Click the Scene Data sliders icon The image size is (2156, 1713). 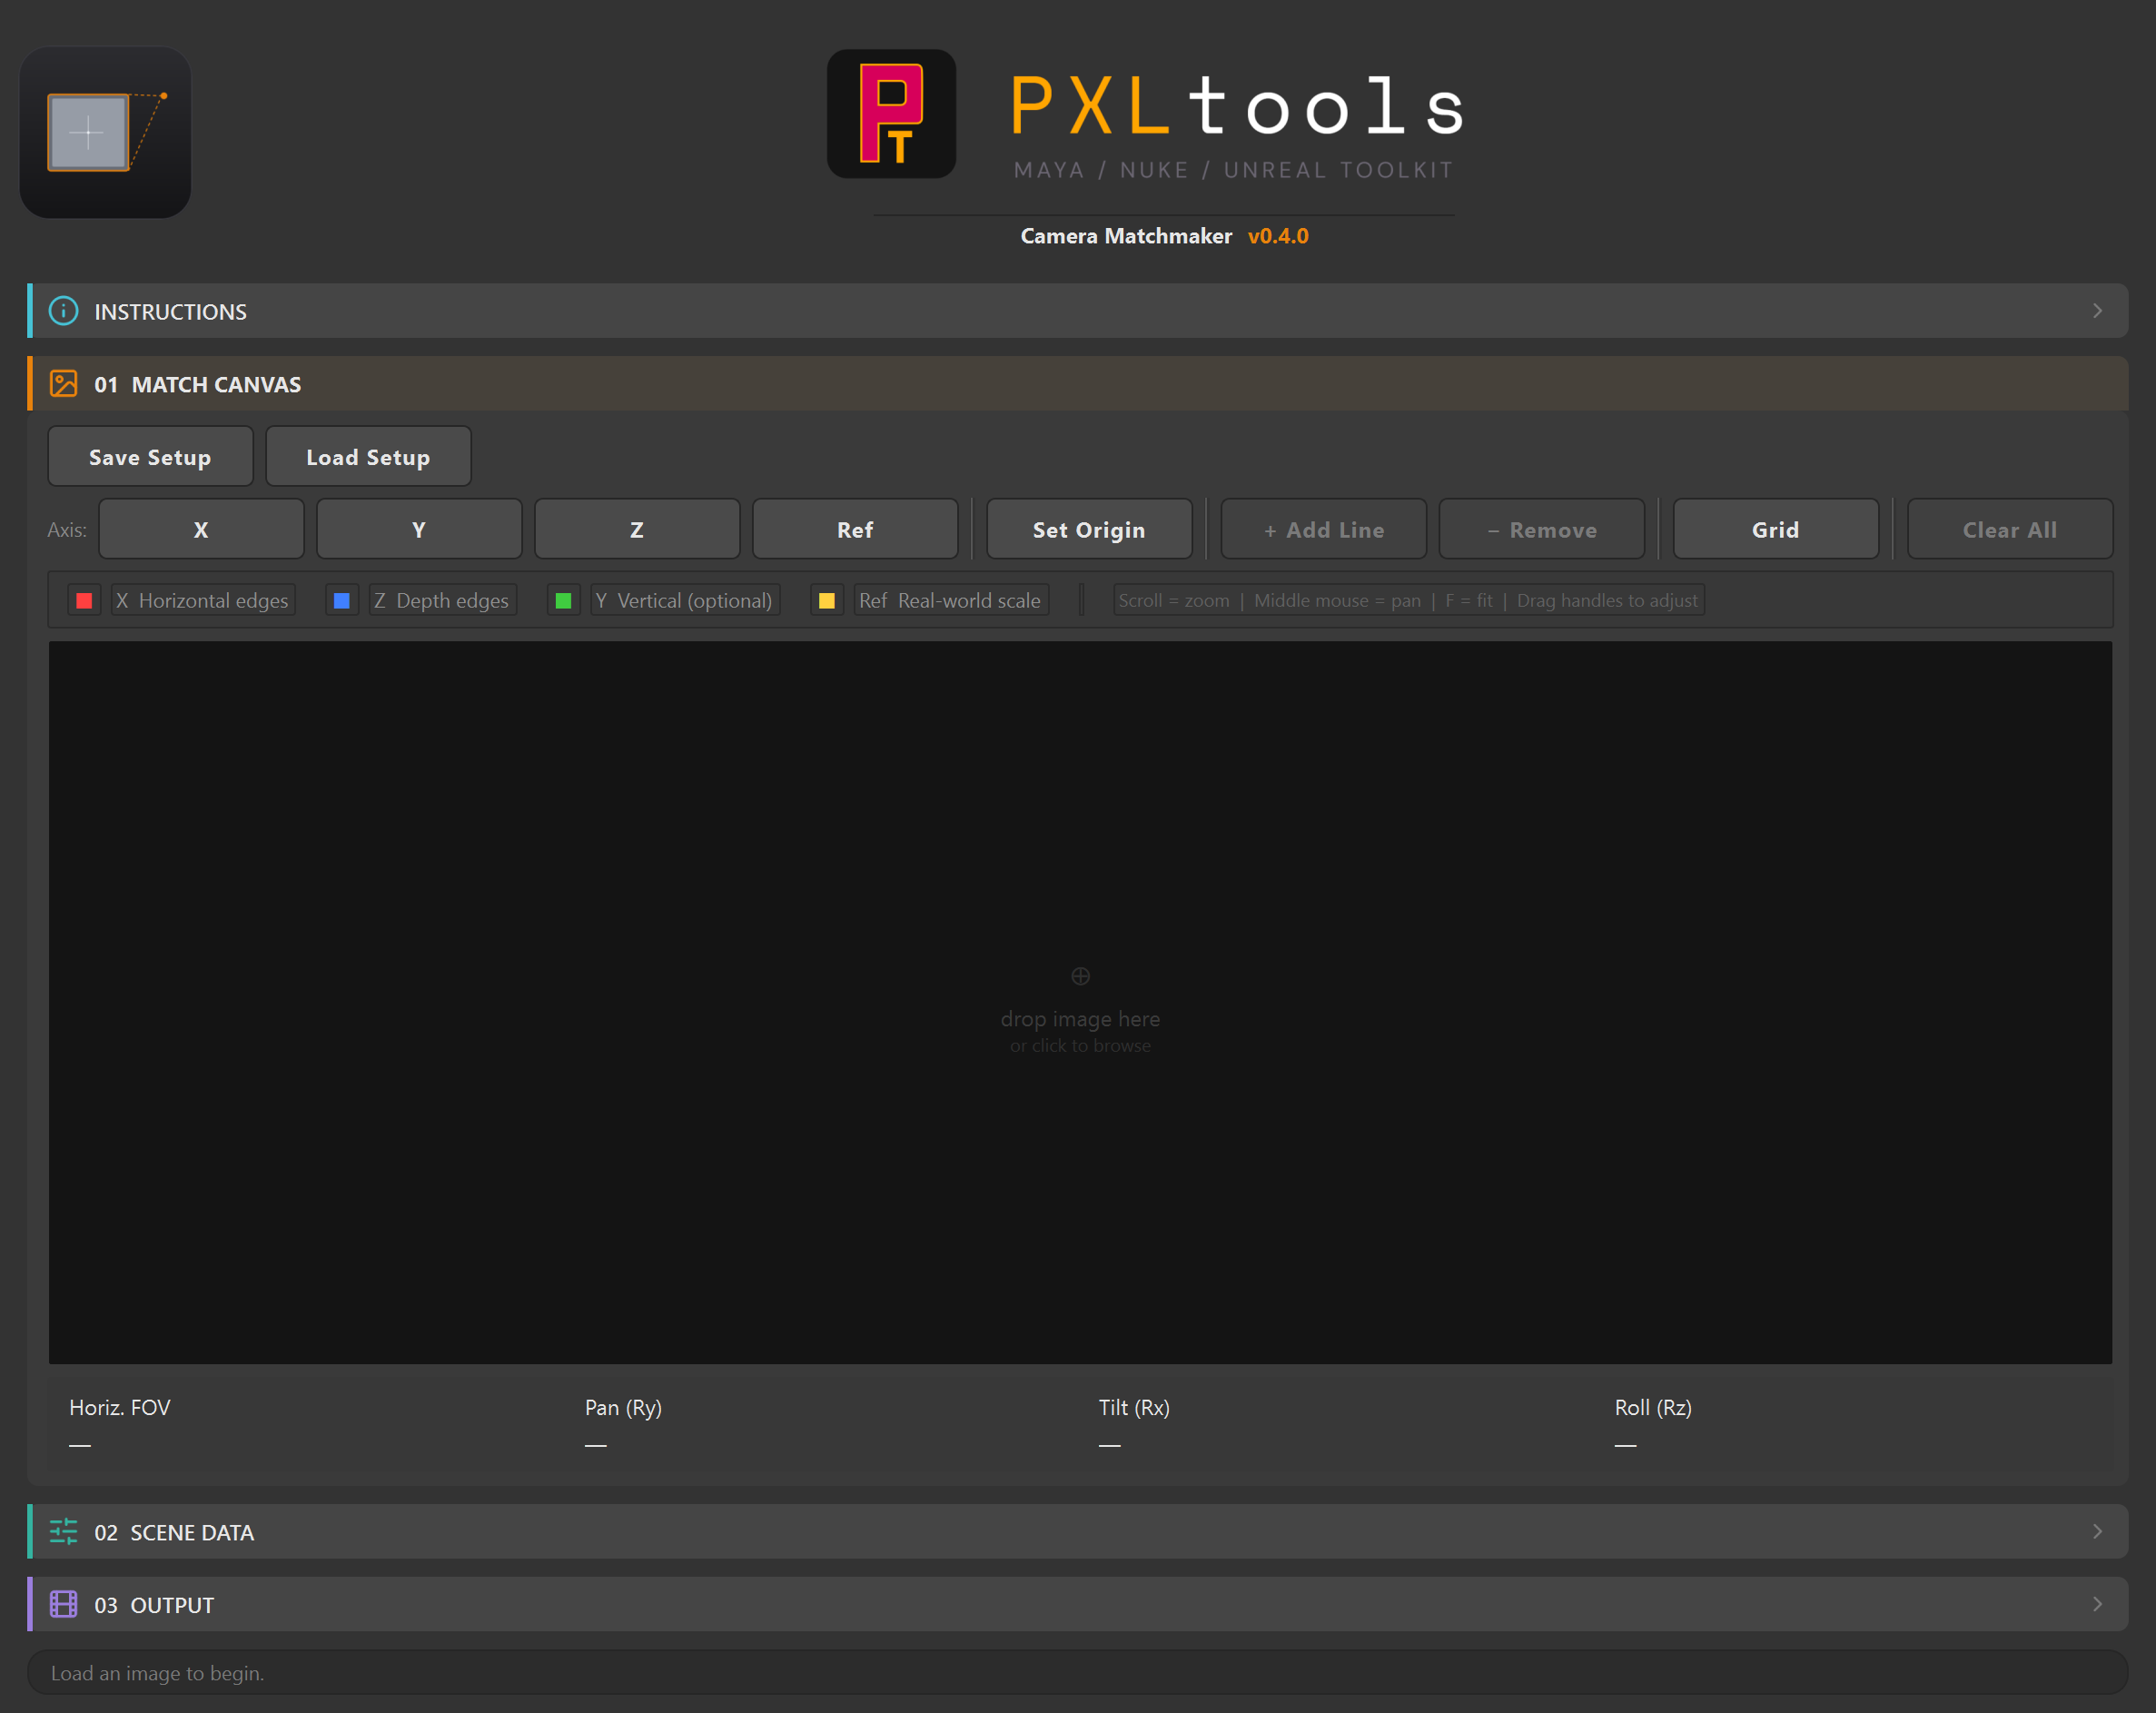tap(64, 1531)
